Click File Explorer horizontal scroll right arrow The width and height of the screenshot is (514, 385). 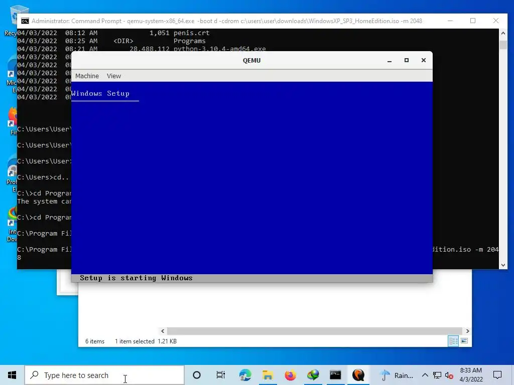coord(467,331)
